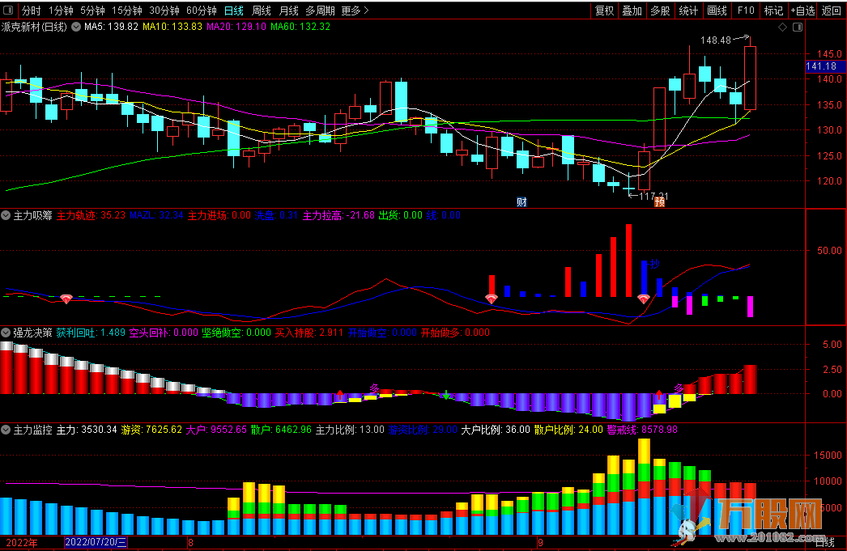Expand the 主力监控 indicator menu

(x=6, y=430)
